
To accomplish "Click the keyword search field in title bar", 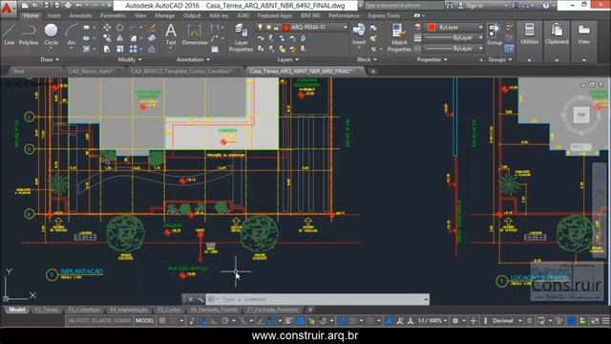I will pyautogui.click(x=403, y=6).
